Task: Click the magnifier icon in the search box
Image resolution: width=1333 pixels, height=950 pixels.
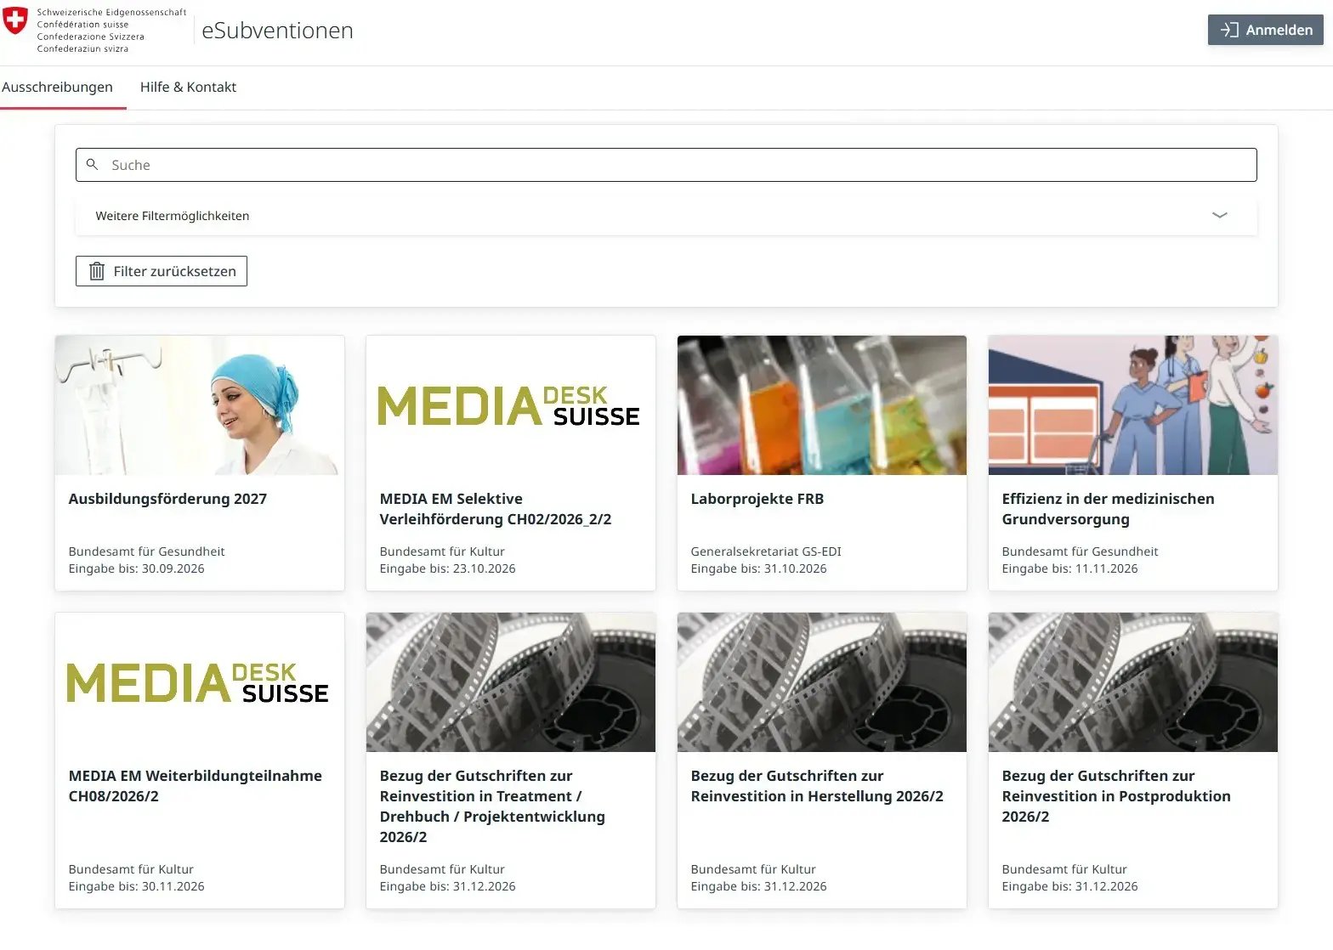Action: 93,164
